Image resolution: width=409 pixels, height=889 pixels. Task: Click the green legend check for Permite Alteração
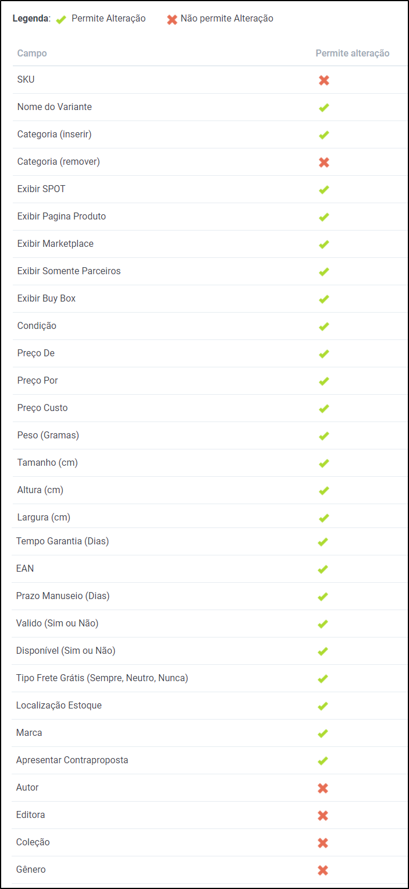[x=61, y=19]
